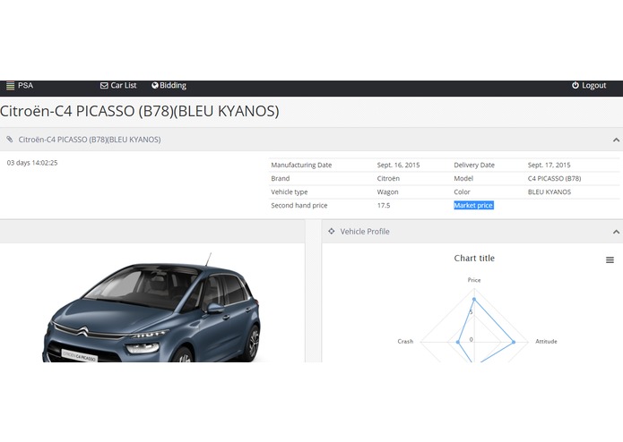Click the Citroën C4 Picasso car image

151,307
